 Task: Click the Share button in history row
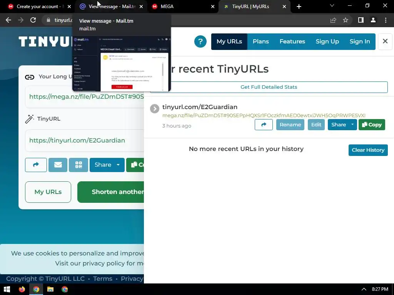click(x=339, y=125)
